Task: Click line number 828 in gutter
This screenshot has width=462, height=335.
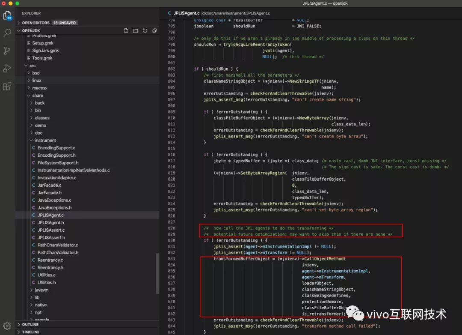Action: click(171, 228)
